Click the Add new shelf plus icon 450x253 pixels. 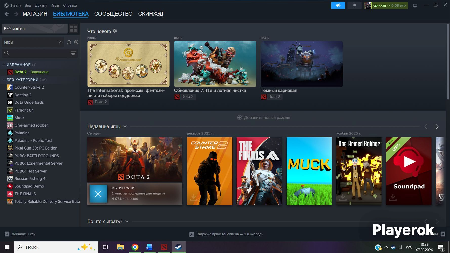coord(239,117)
